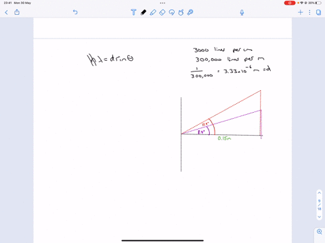Open the share and export menu
This screenshot has width=325, height=243.
click(x=17, y=12)
